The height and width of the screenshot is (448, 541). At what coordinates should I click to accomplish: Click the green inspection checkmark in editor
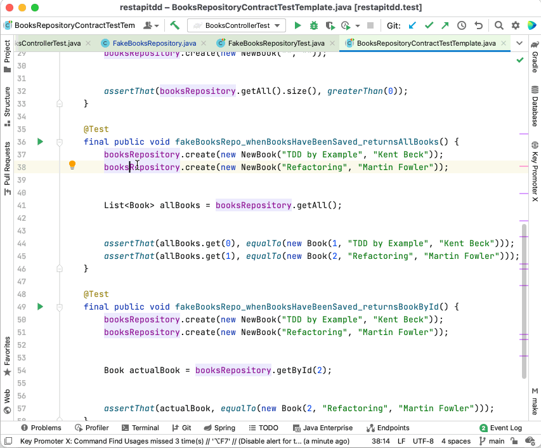pos(520,60)
